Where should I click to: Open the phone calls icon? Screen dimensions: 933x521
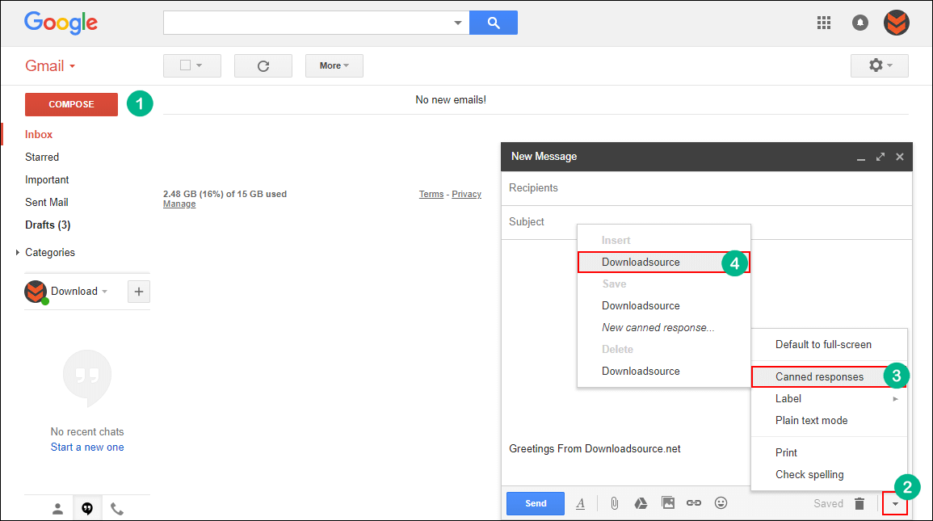117,509
